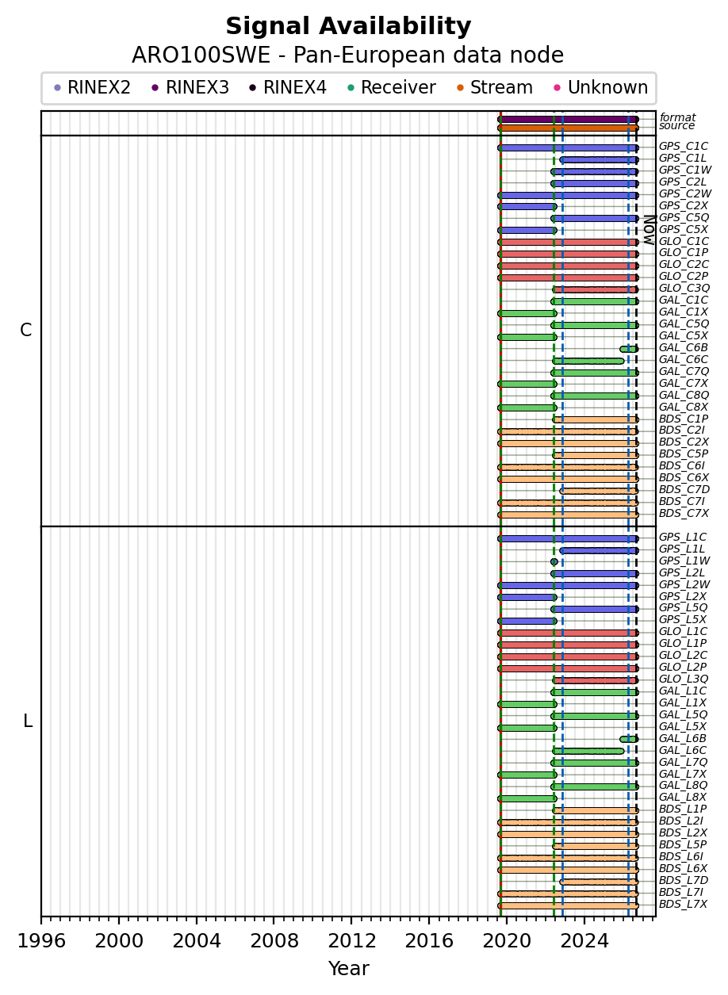Click the GAL_L7X row label
Image resolution: width=728 pixels, height=995 pixels.
(683, 774)
